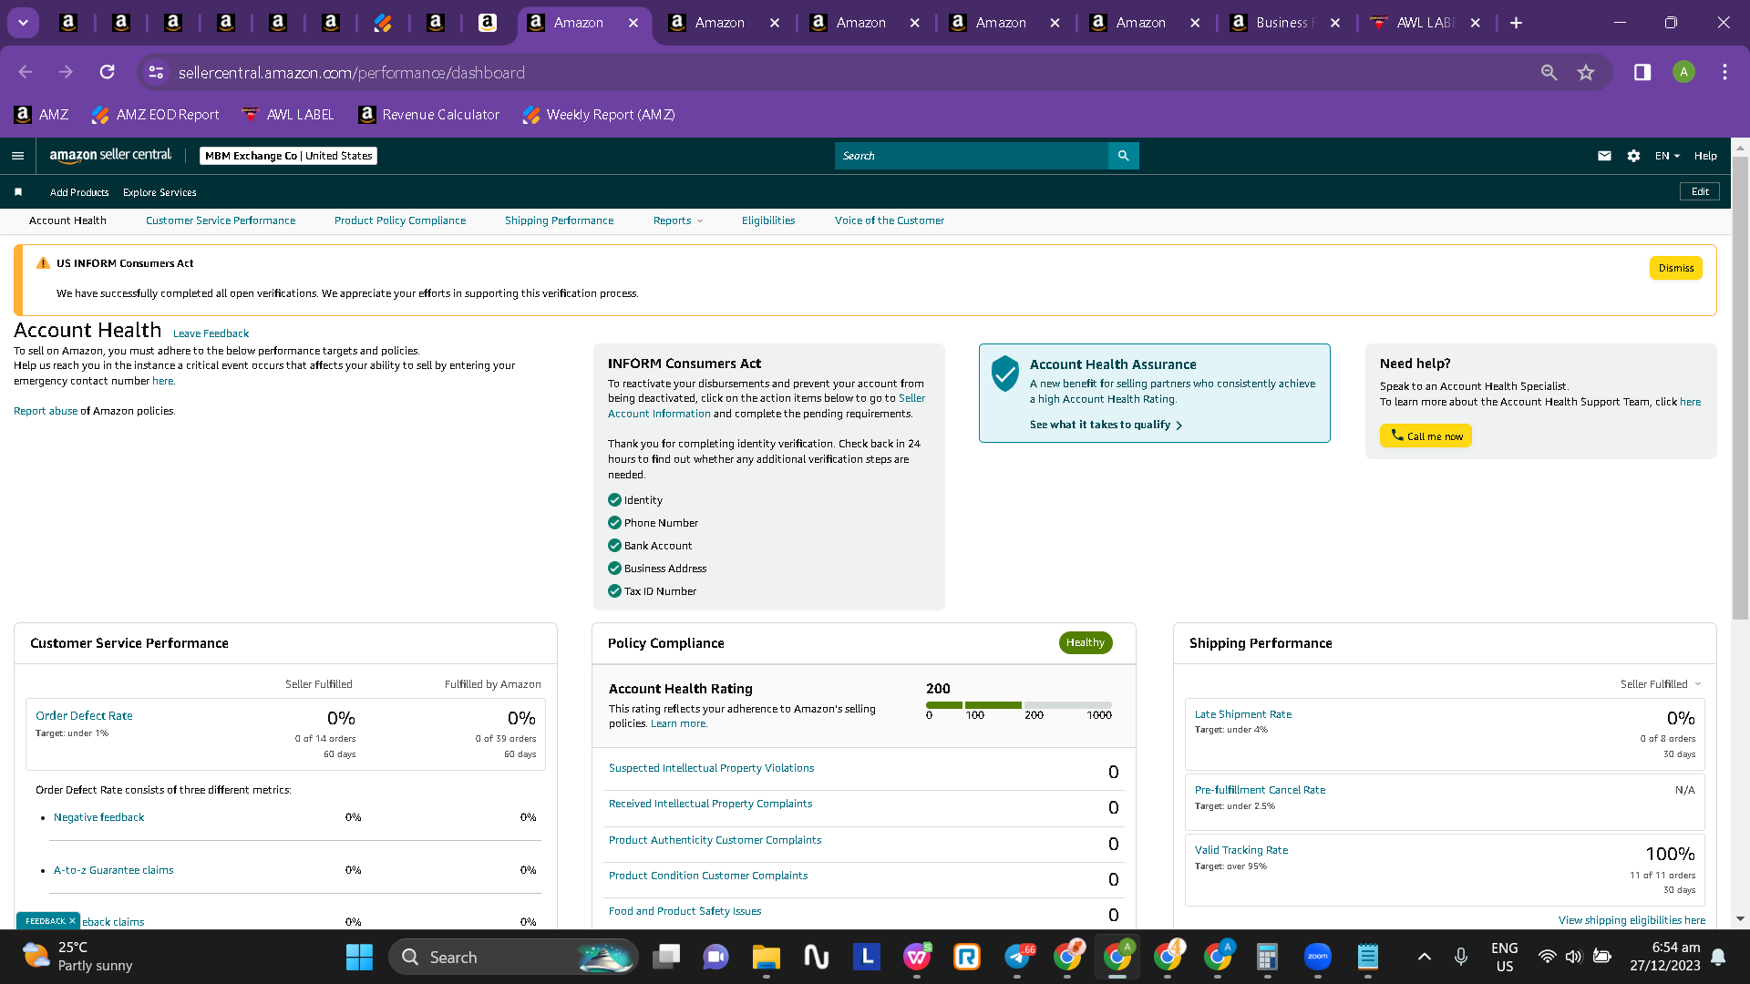Open View shipping eligibilities here link
Viewport: 1750px width, 984px height.
(1632, 920)
